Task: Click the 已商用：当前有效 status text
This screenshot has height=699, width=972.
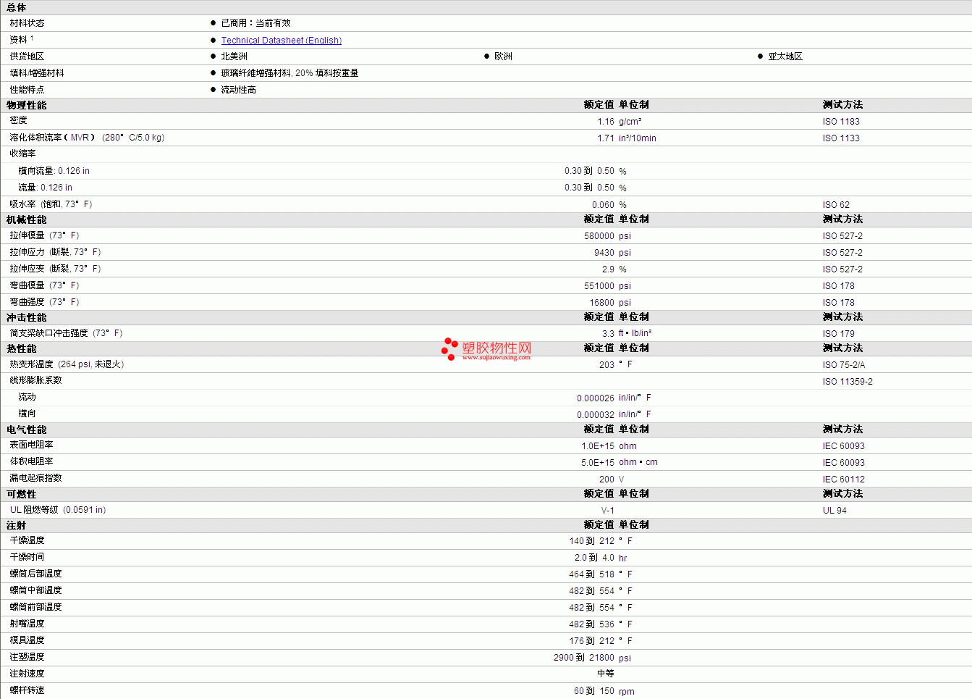Action: (x=255, y=23)
